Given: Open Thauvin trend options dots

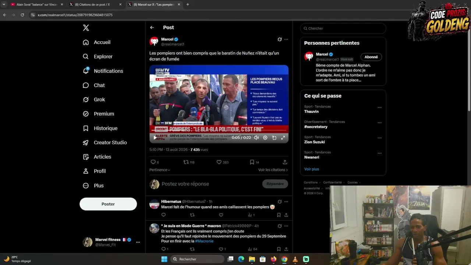Looking at the screenshot, I should (x=379, y=107).
